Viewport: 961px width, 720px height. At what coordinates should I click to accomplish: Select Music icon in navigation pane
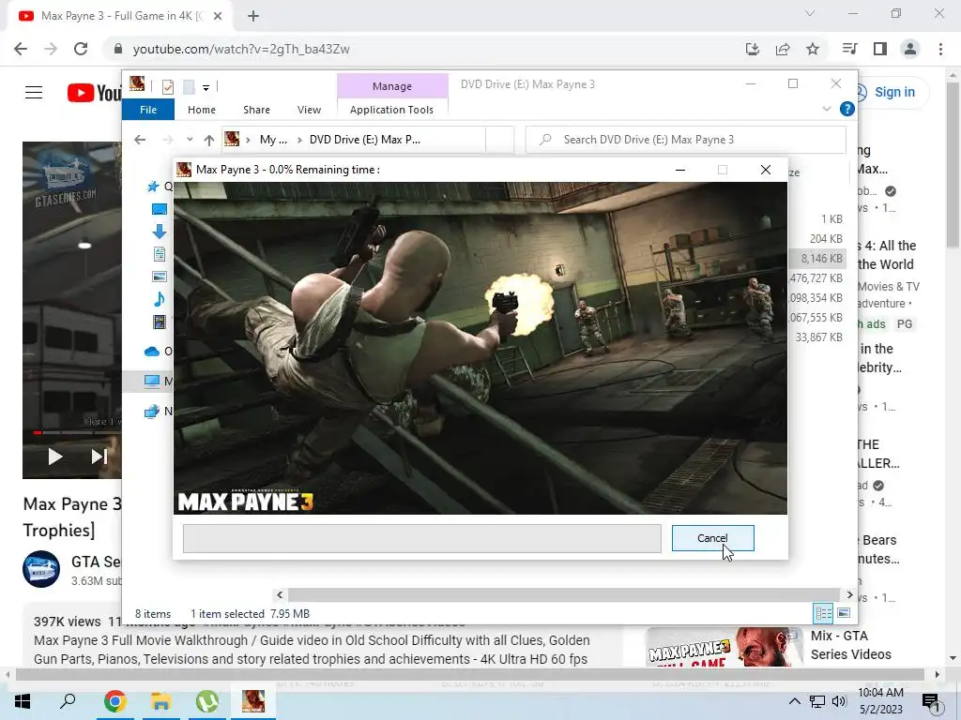(160, 299)
